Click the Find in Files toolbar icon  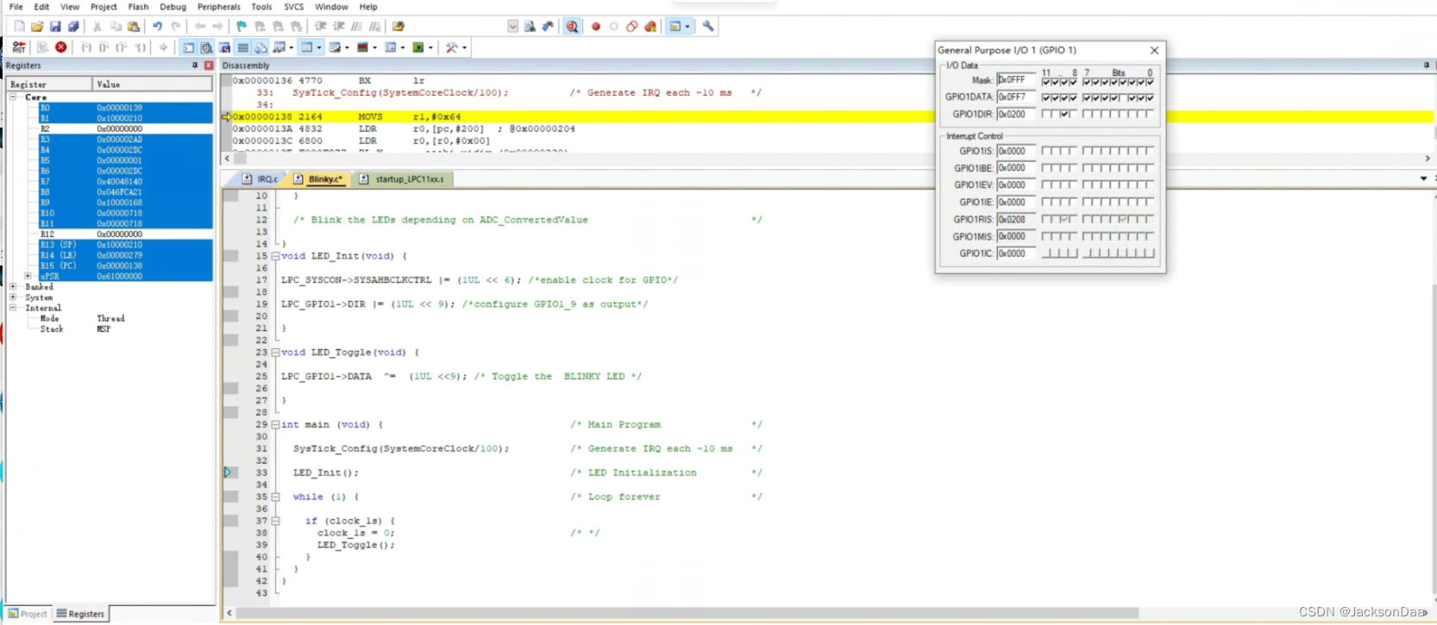coord(398,27)
